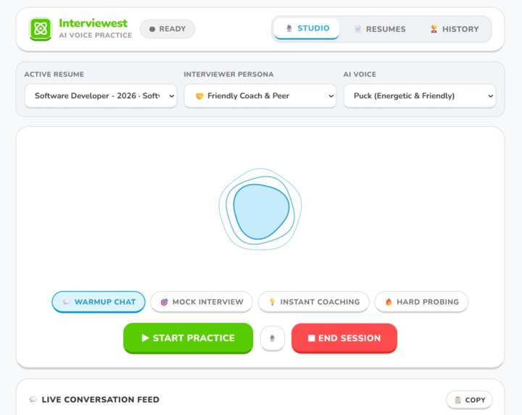Click the Interviewest green logo icon
Viewport: 522px width, 415px height.
point(41,29)
